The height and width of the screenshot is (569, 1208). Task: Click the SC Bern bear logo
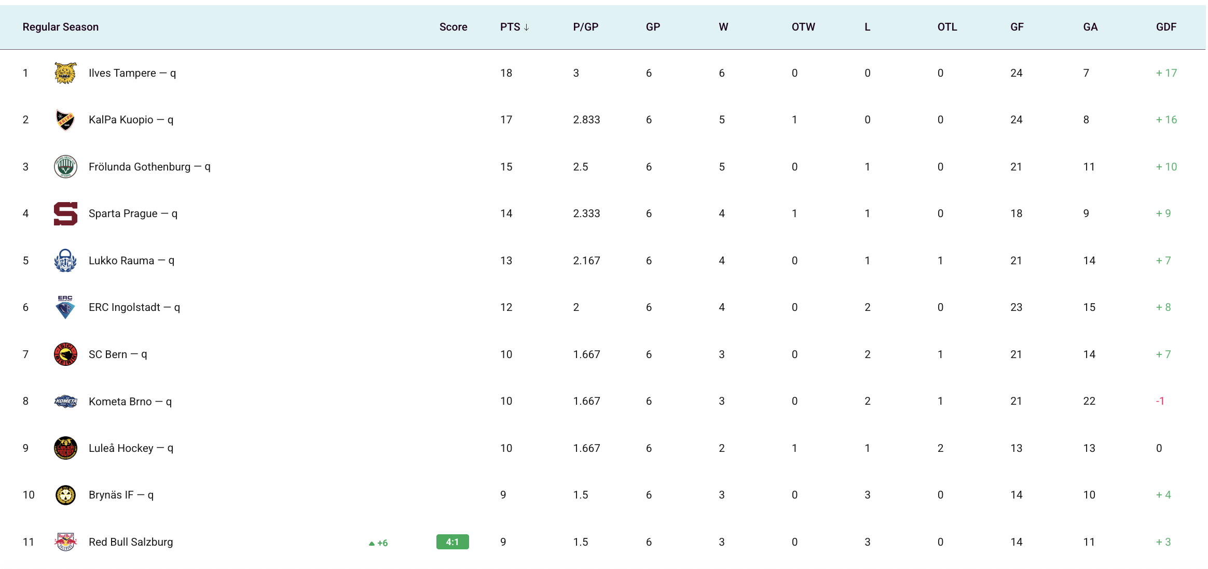(x=65, y=354)
